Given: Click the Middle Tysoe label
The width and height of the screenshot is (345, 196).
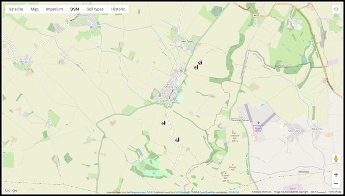Looking at the screenshot, I should [x=173, y=87].
